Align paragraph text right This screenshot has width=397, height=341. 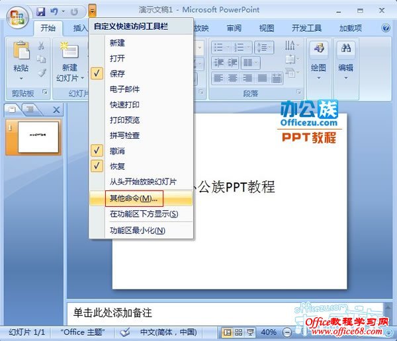[247, 78]
